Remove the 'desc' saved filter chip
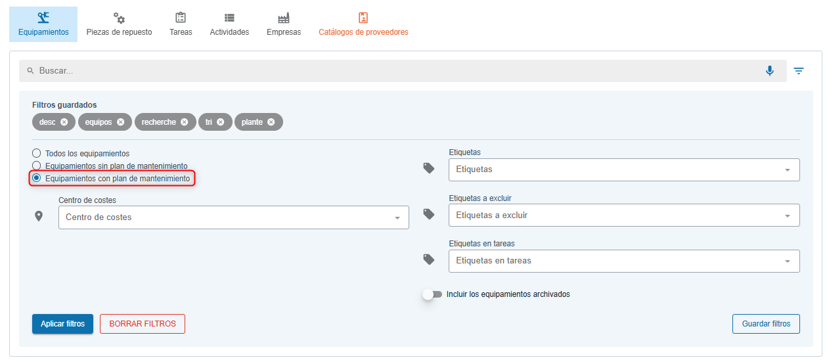This screenshot has width=827, height=360. pos(64,122)
